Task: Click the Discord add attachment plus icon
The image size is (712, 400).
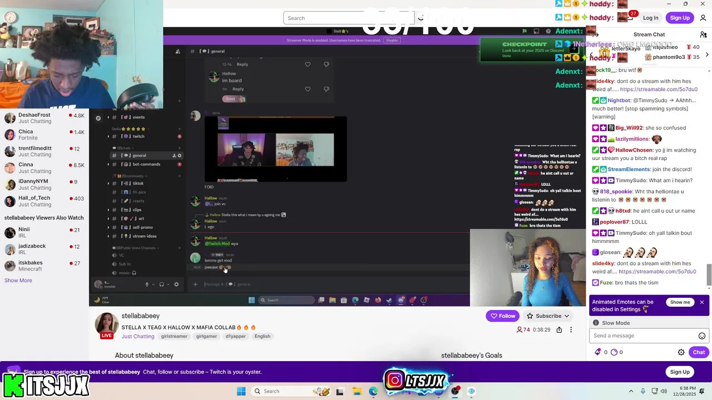Action: tap(195, 284)
